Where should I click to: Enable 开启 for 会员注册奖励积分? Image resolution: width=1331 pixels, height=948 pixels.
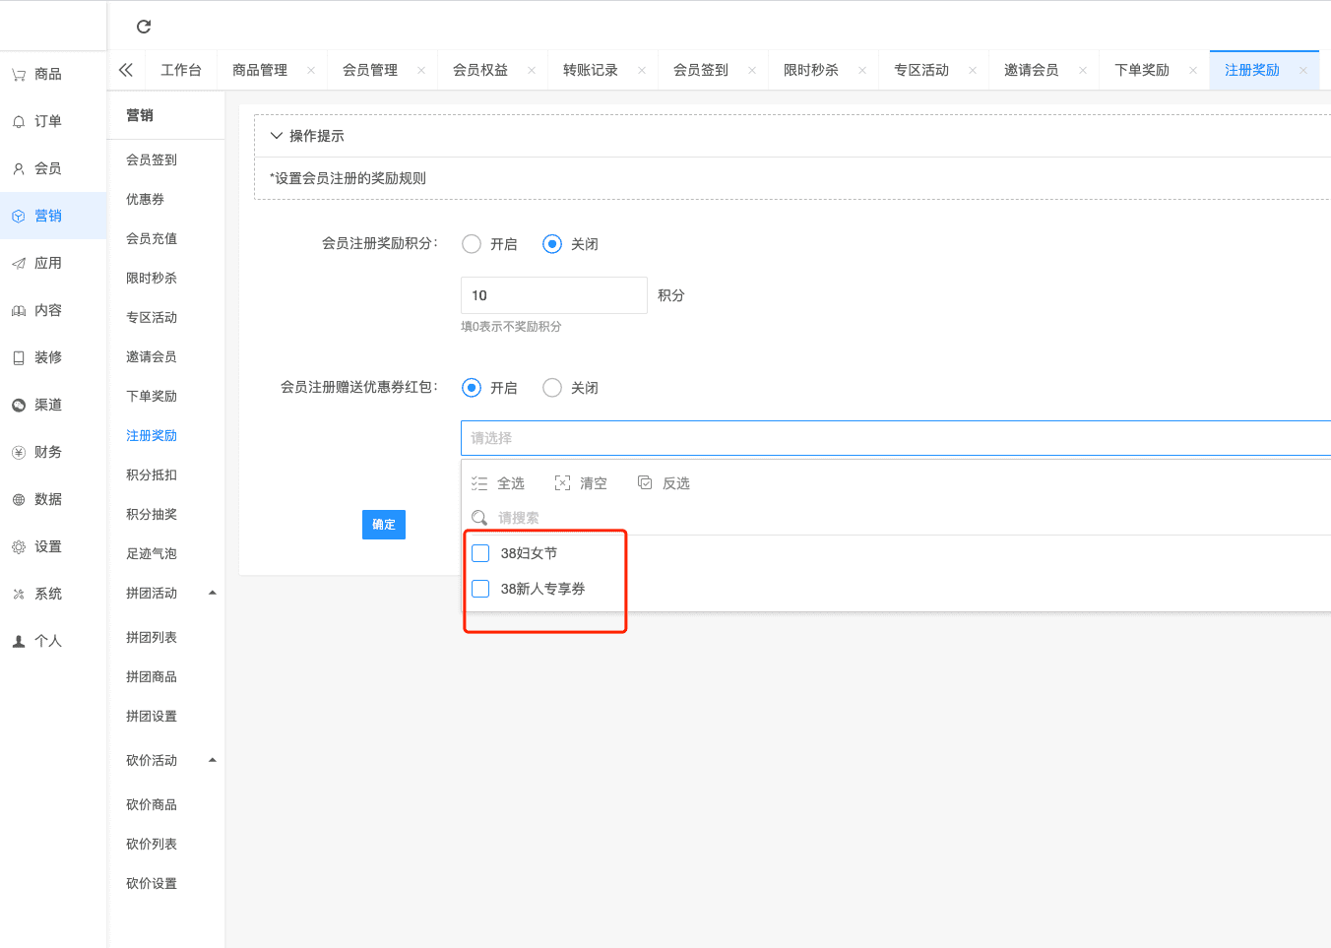pos(472,244)
